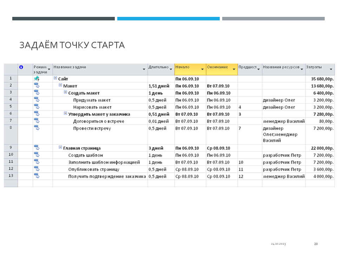Collapse Утвердить макет у заказчика group
The image size is (337, 253).
pyautogui.click(x=65, y=113)
